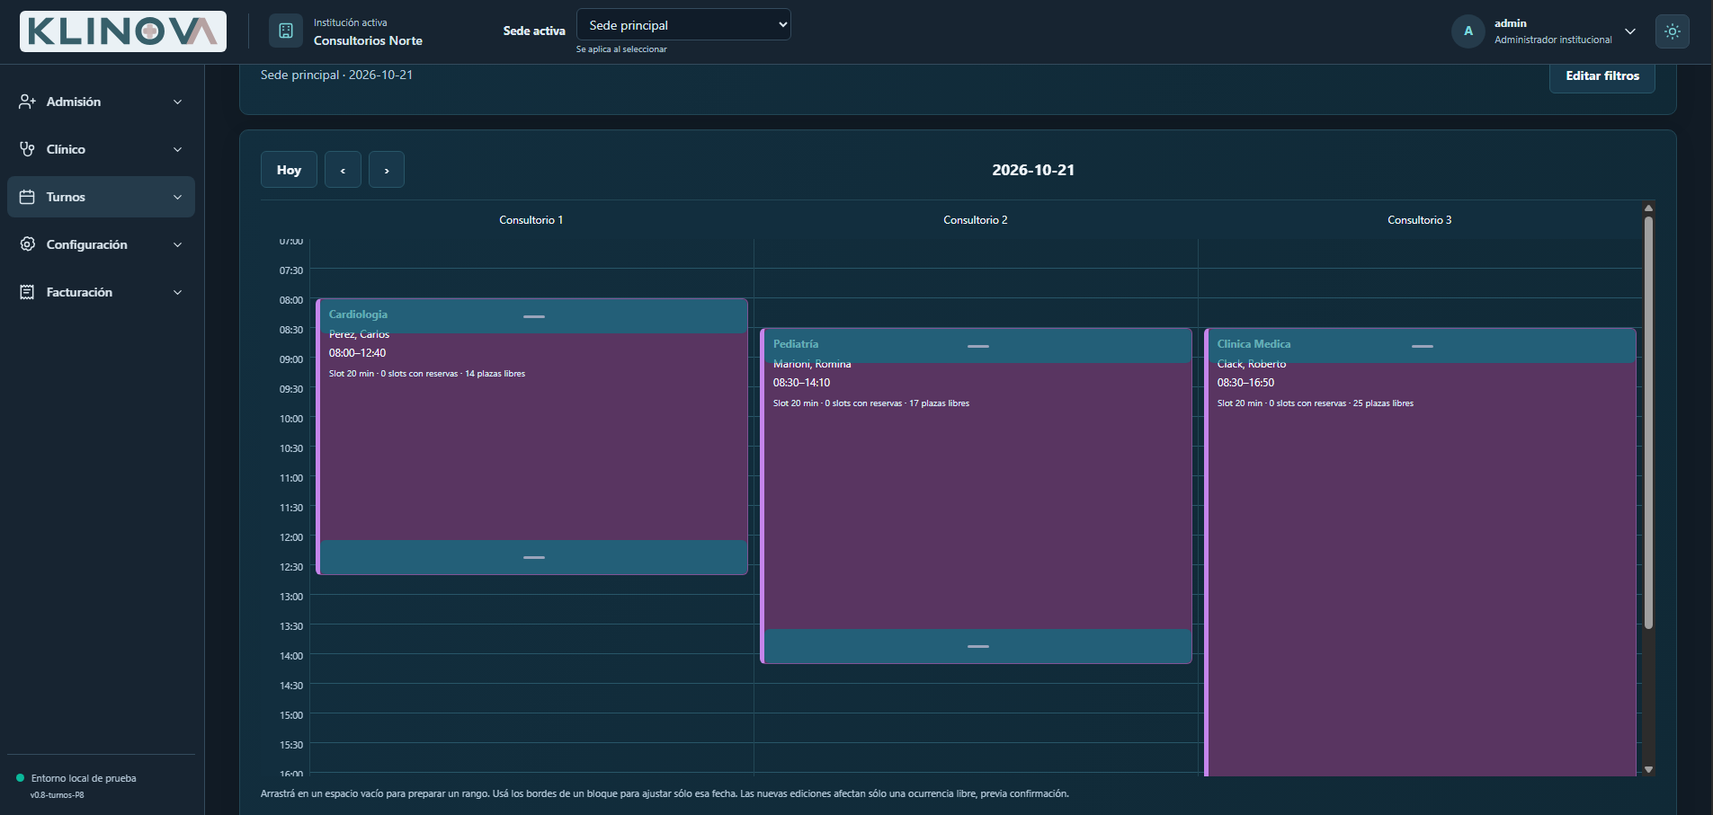
Task: Click the Admisión person-plus icon
Action: point(27,102)
